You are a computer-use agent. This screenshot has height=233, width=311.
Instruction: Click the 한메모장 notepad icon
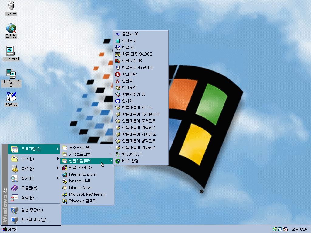click(x=118, y=88)
